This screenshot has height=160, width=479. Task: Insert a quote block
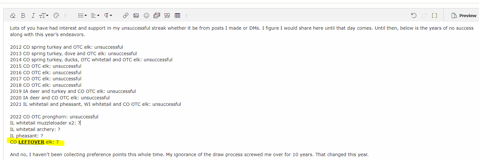pos(167,15)
